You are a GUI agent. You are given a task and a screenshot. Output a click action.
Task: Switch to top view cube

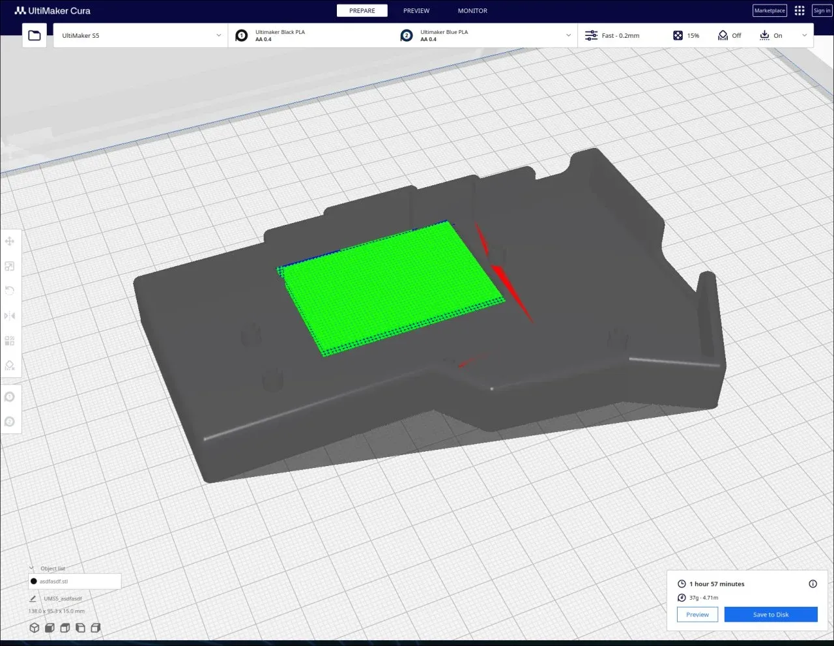click(65, 628)
